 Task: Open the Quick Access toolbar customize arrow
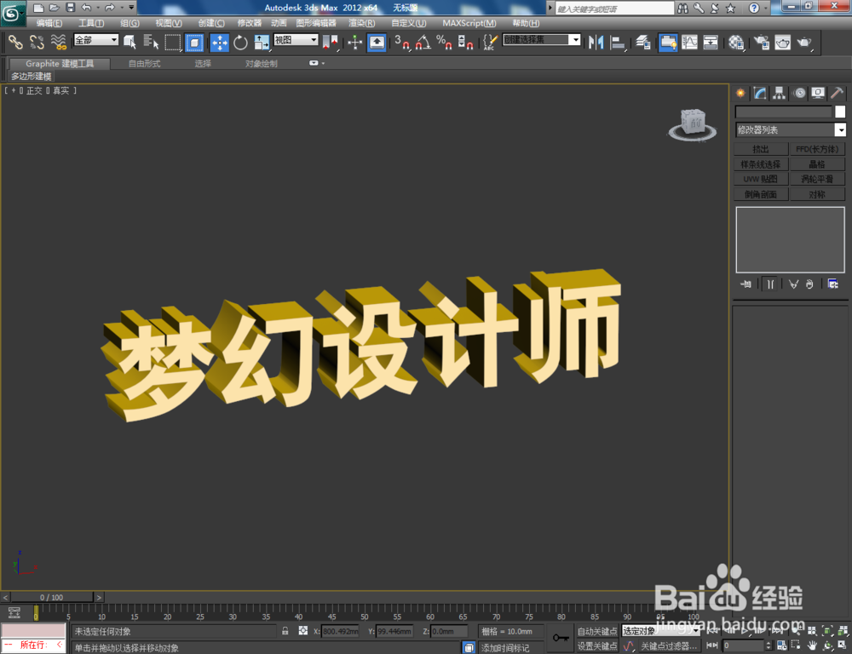[131, 8]
